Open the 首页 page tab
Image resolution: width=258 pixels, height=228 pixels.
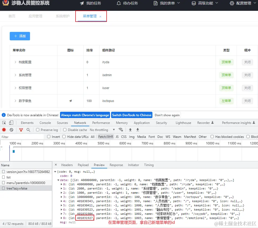(12, 16)
